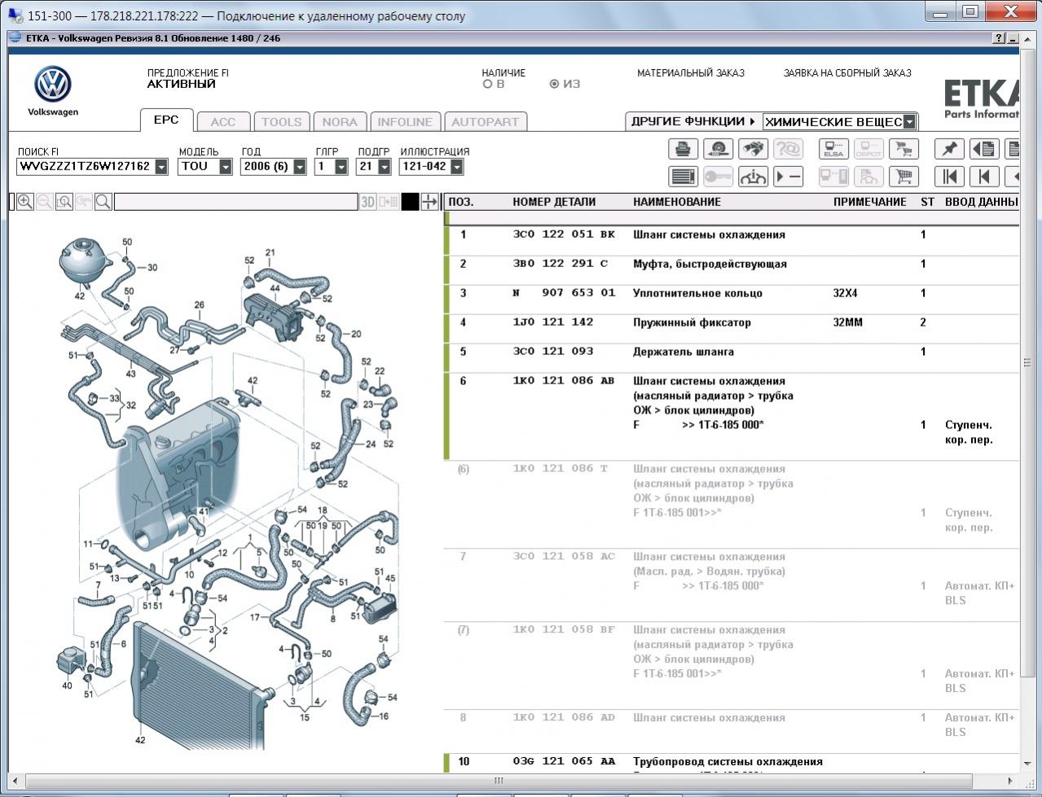Select the 'В' availability radio button
Screen dimensions: 1042x797
(x=487, y=84)
